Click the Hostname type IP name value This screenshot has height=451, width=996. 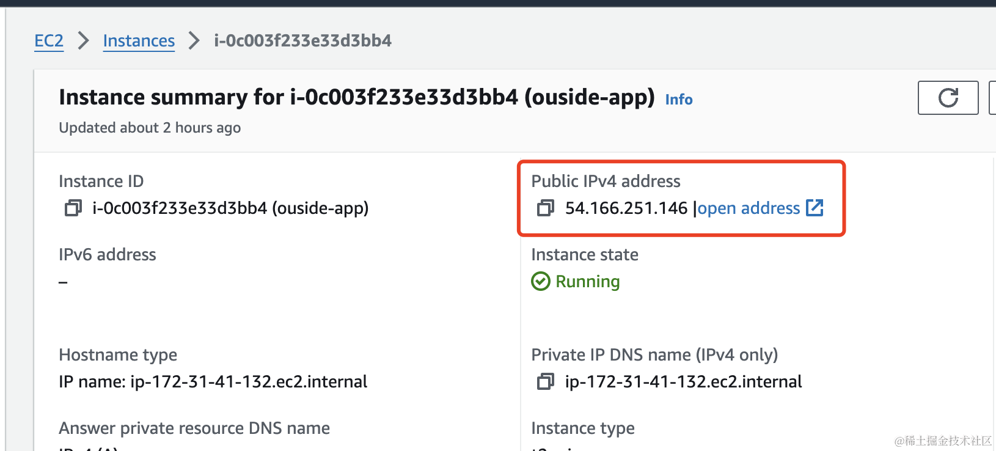coord(213,382)
